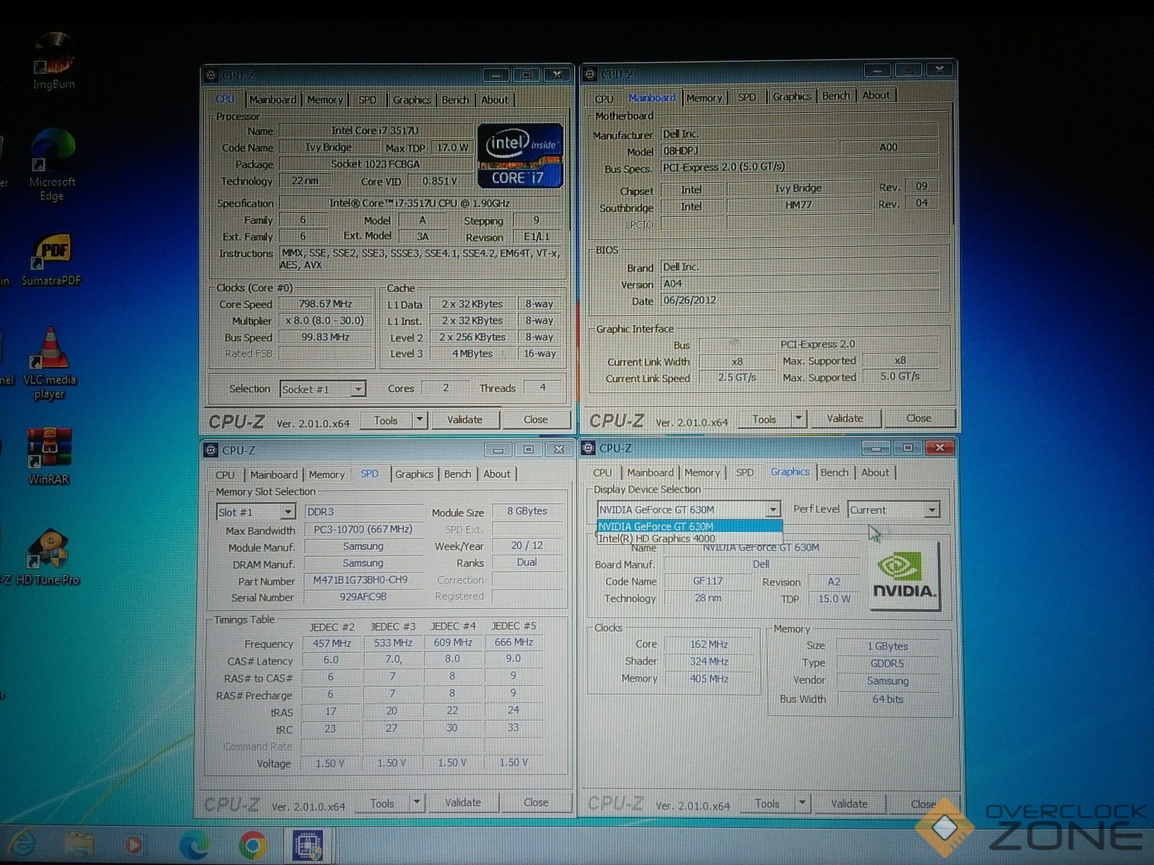Expand Tools arrow in Graphics window
The height and width of the screenshot is (865, 1154).
pos(801,803)
